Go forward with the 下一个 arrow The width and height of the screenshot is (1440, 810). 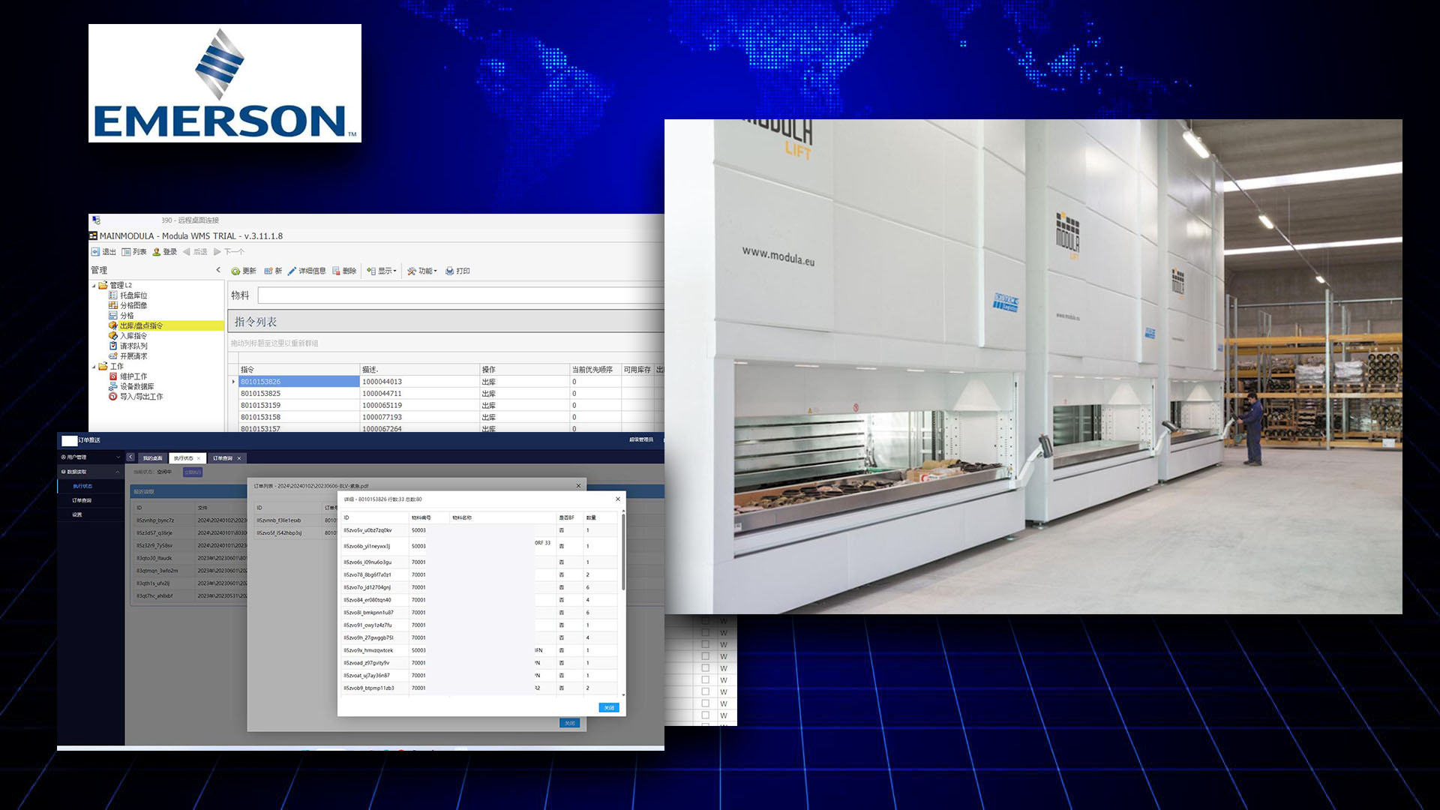(x=217, y=252)
